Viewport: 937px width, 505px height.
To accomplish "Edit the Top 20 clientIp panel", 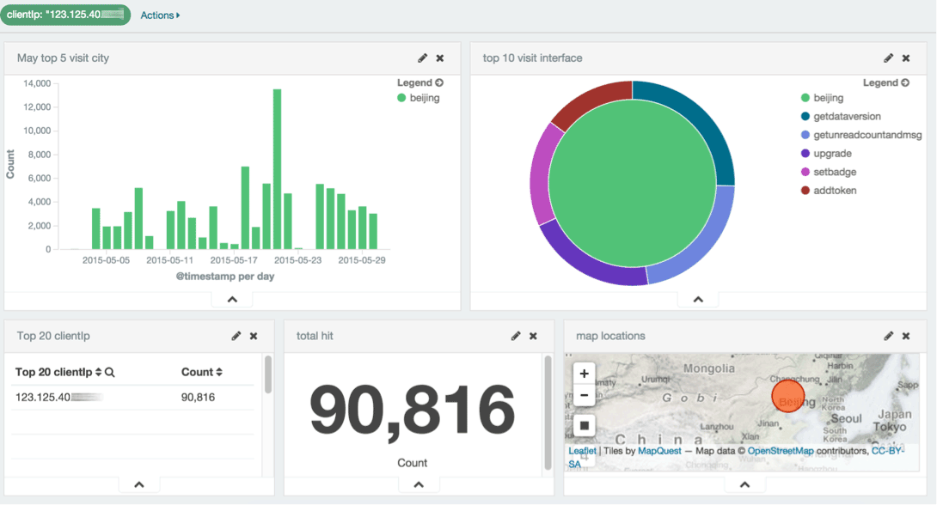I will point(236,336).
